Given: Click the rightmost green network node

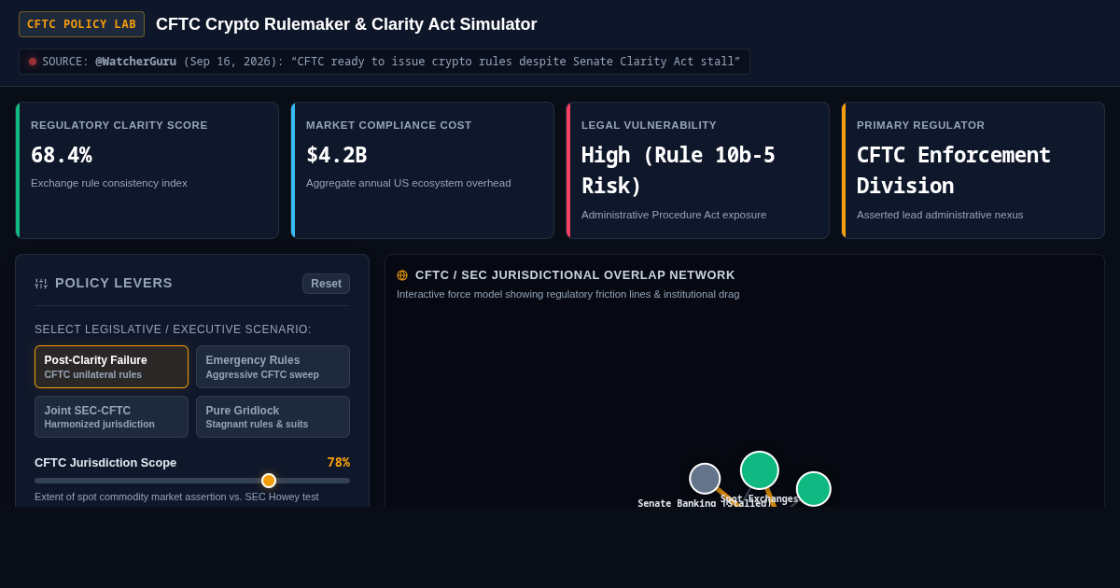Looking at the screenshot, I should coord(814,489).
